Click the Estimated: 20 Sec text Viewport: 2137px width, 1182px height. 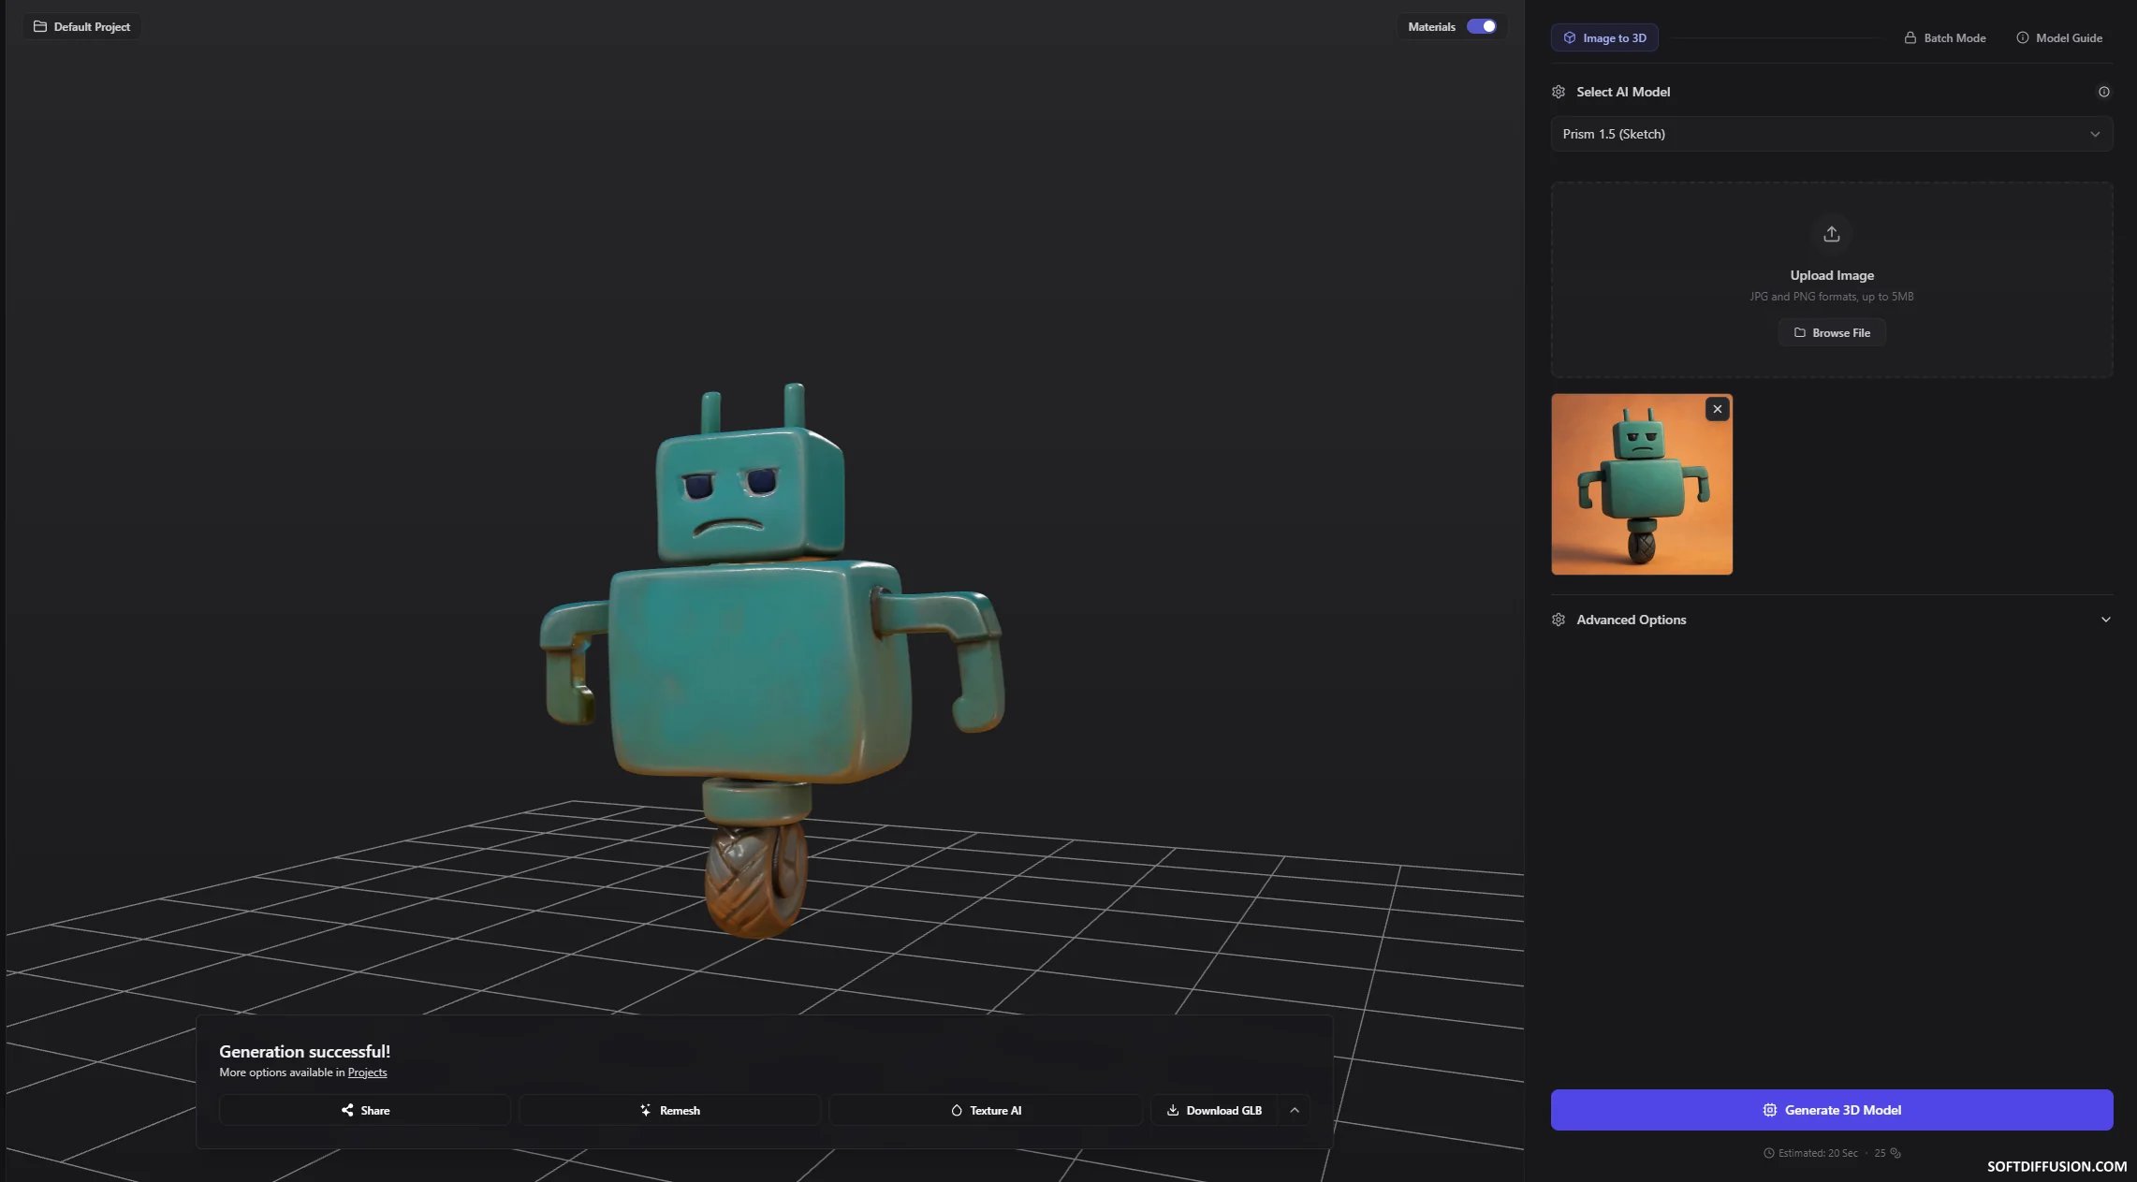pos(1817,1153)
